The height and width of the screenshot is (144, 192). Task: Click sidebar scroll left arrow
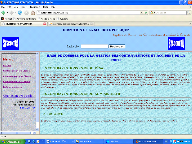[2, 133]
